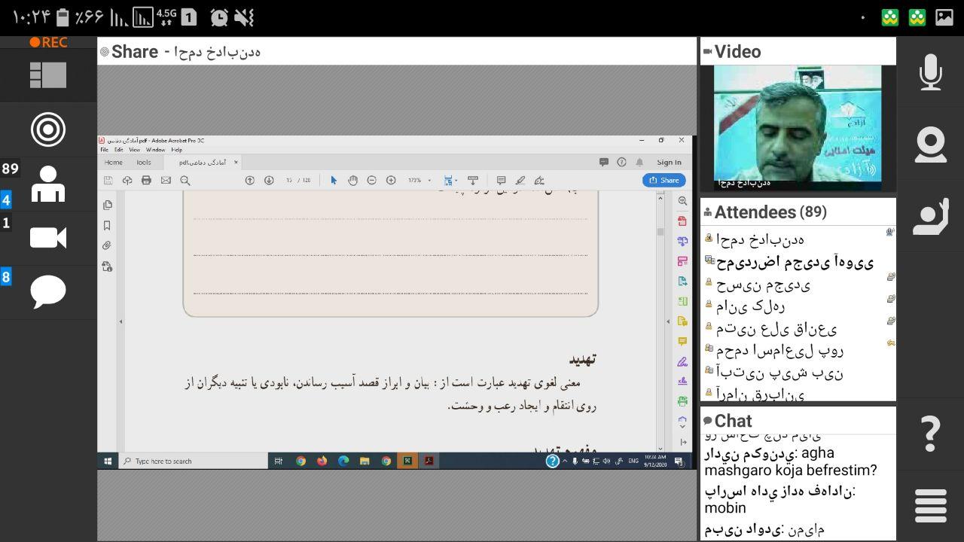Click View menu in shared Acrobat window
The height and width of the screenshot is (542, 964).
pyautogui.click(x=134, y=150)
